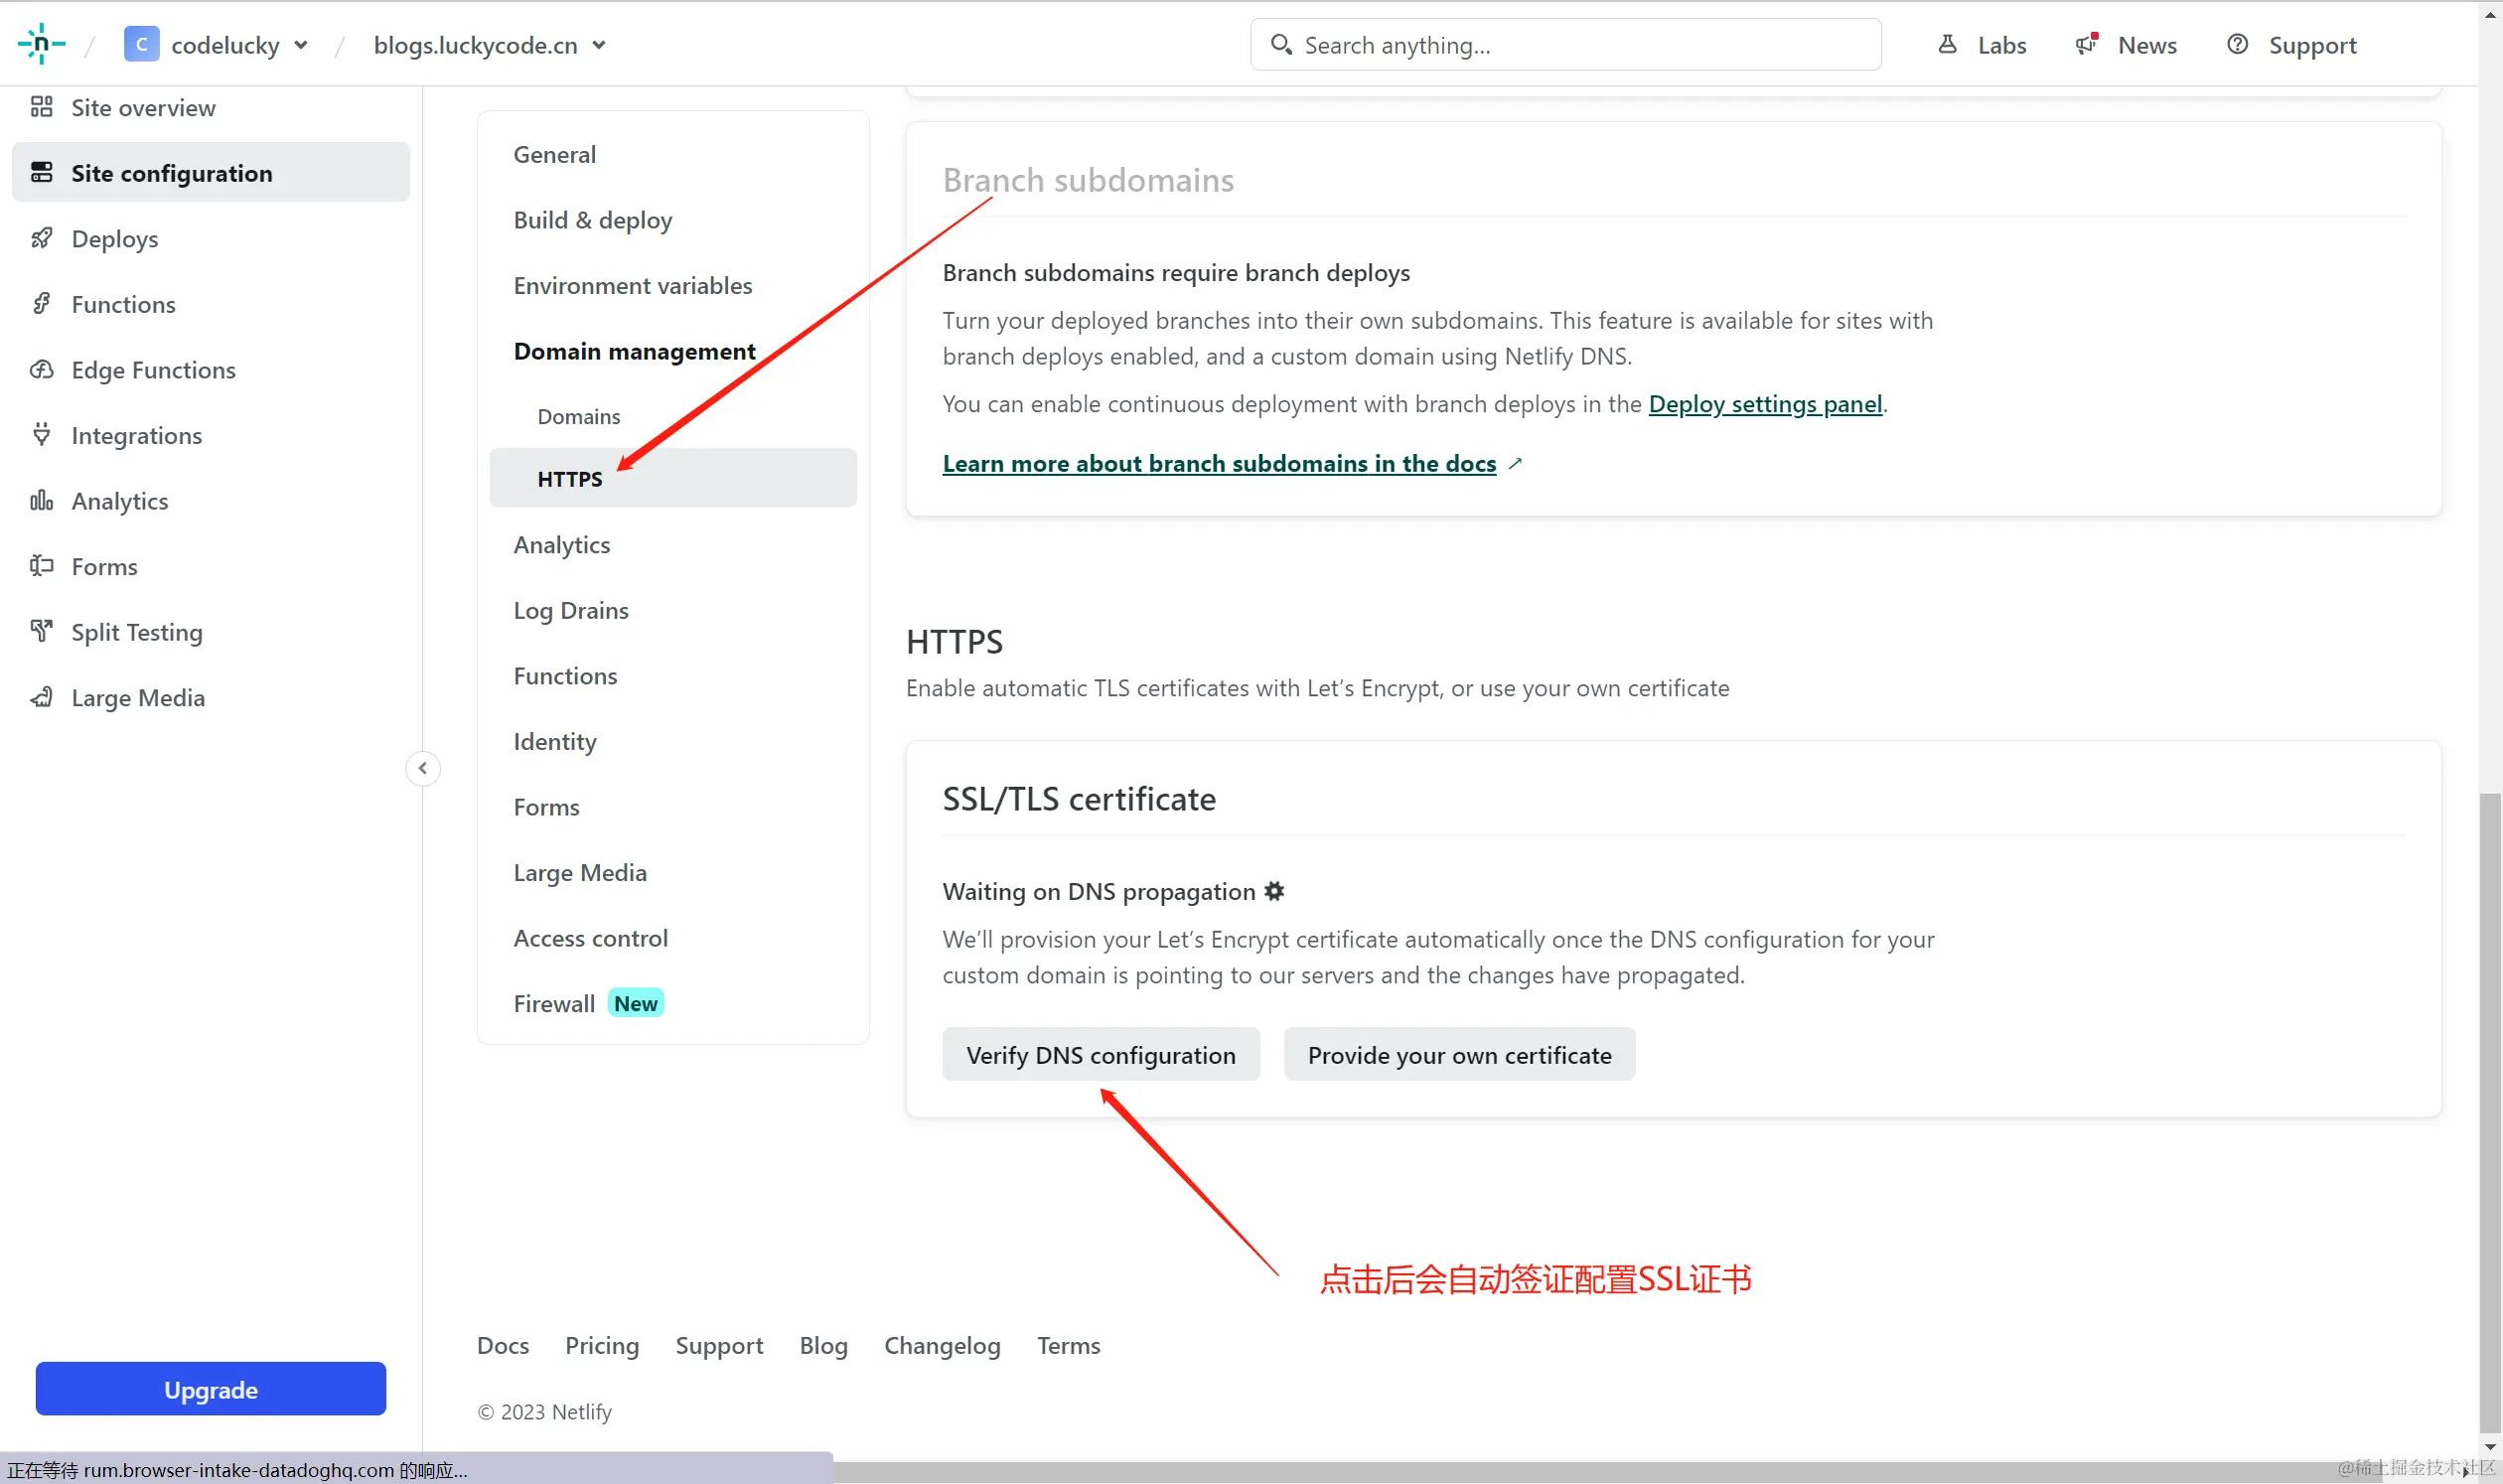Open Learn more about branch subdomains link
The width and height of the screenshot is (2503, 1484).
1218,463
